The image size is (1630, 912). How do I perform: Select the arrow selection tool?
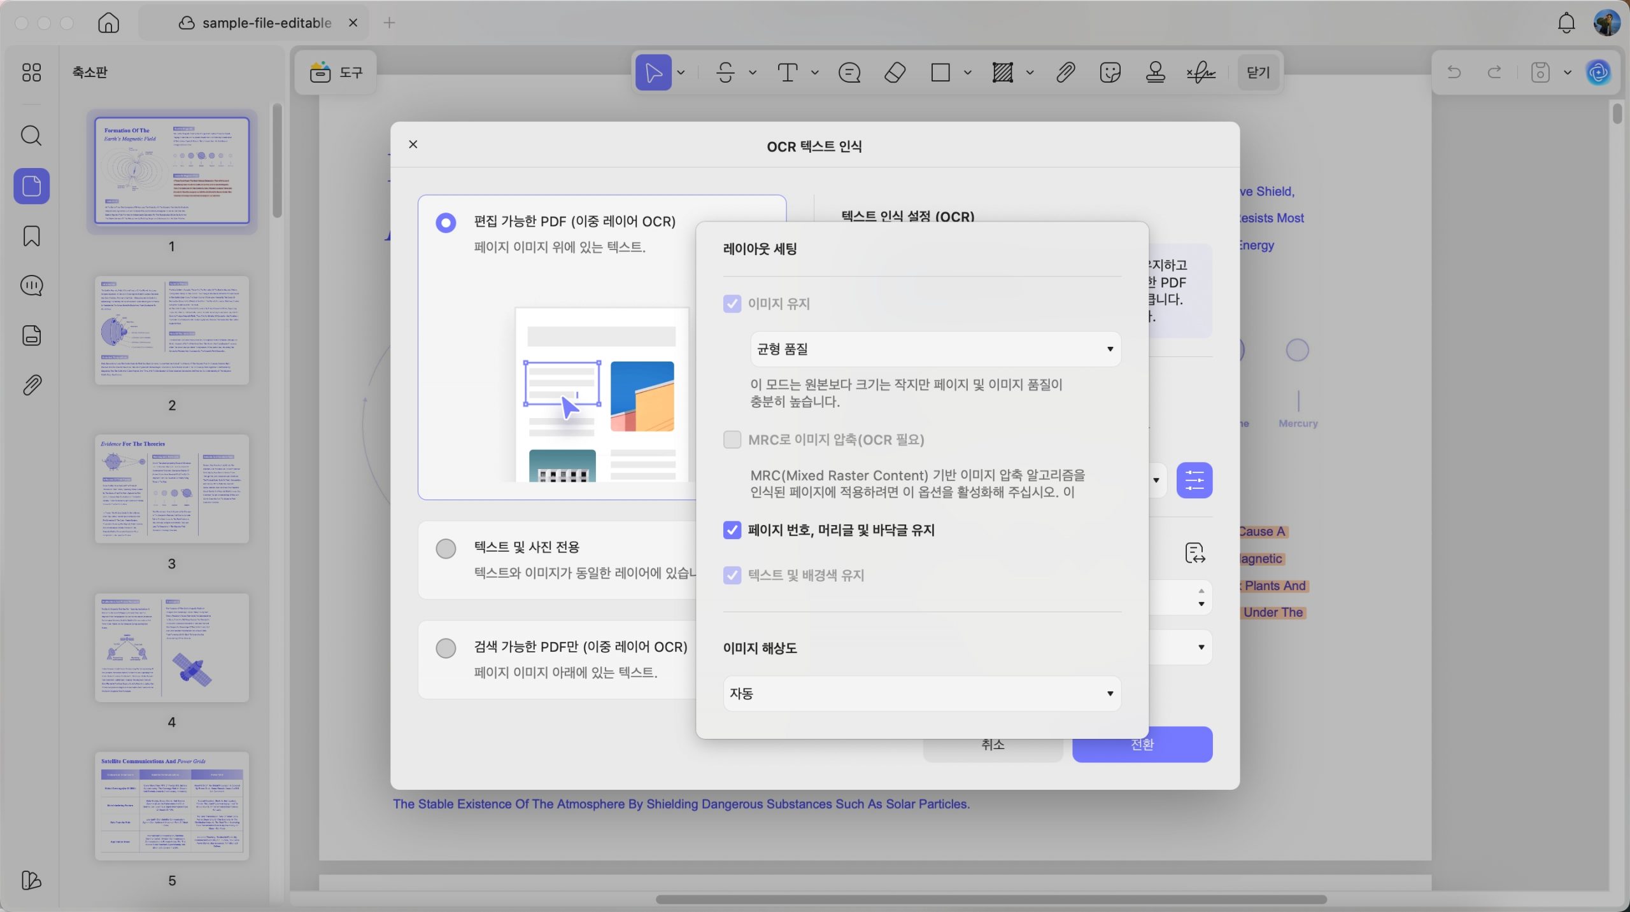pyautogui.click(x=653, y=73)
